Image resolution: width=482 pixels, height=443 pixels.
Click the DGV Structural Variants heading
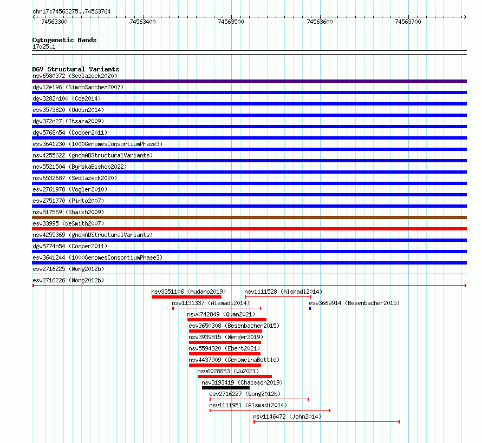(76, 69)
